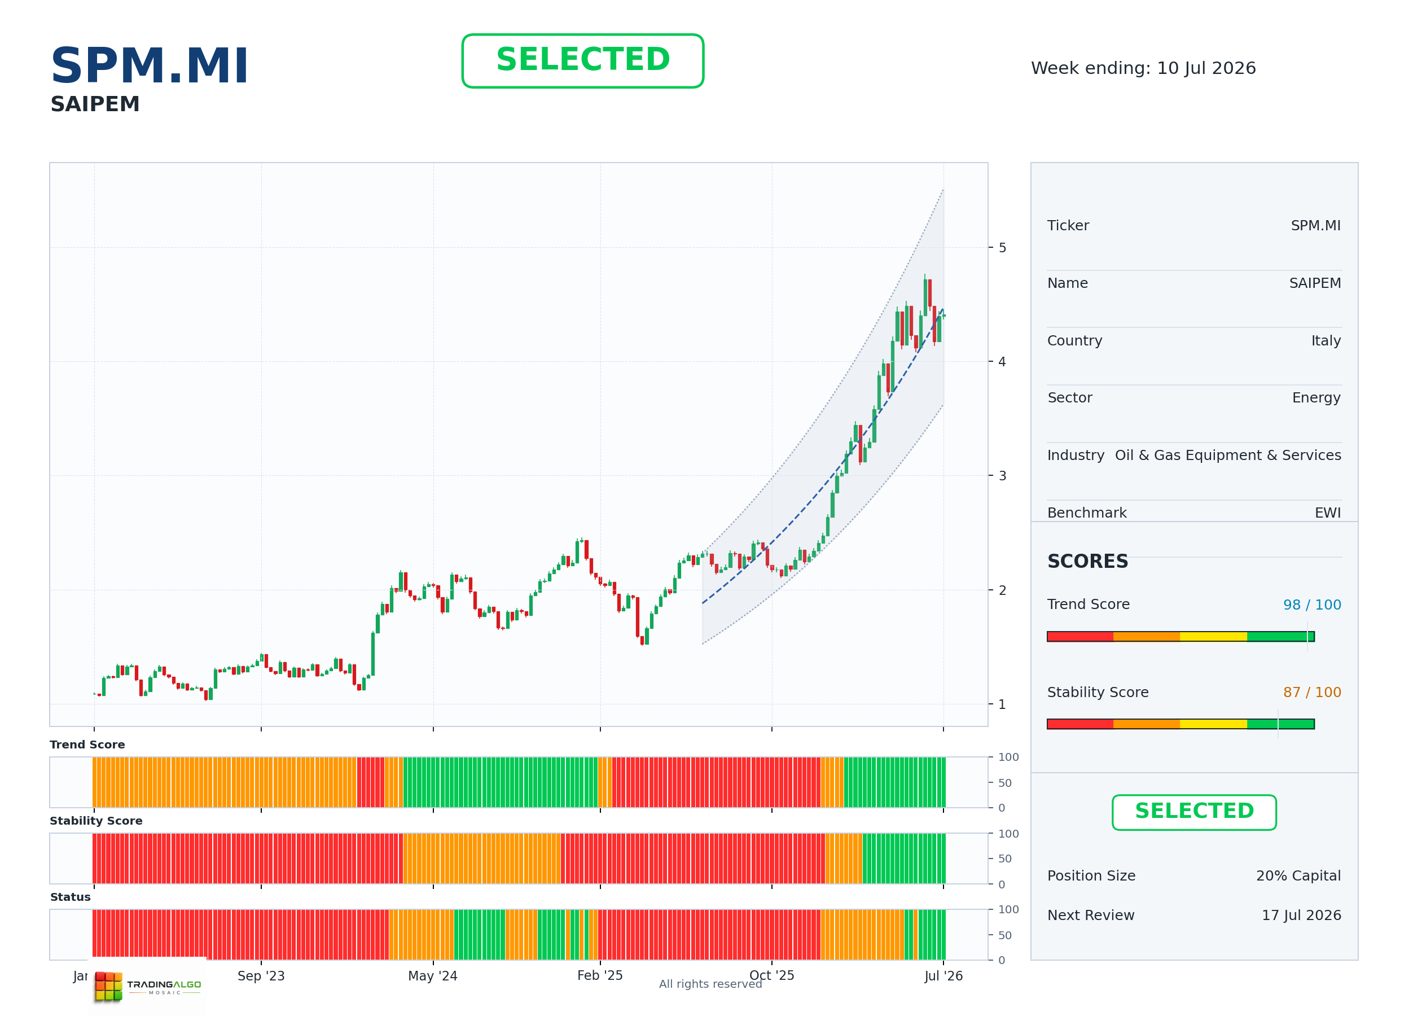Viewport: 1422px width, 1016px height.
Task: Click the Trend Score color bar in the SCORES panel
Action: click(x=1180, y=636)
